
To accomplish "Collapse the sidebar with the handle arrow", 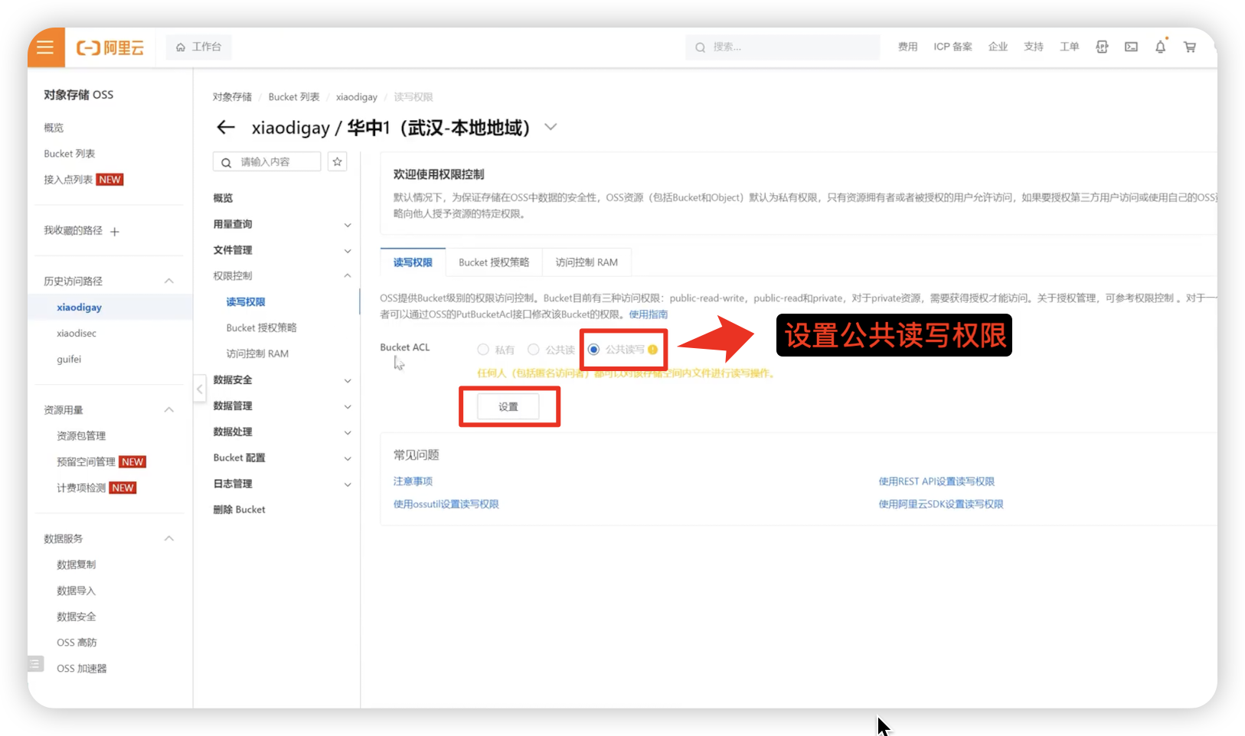I will [x=200, y=389].
